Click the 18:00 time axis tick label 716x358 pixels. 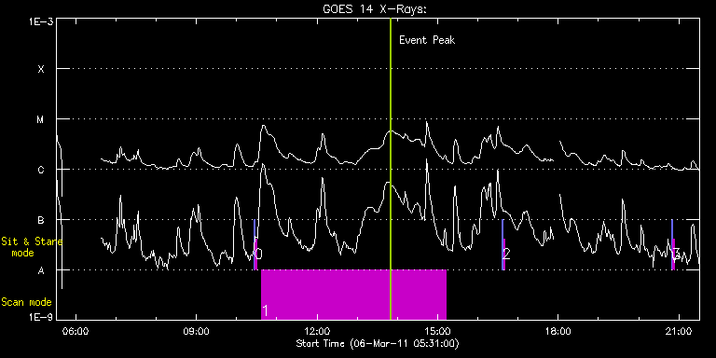(558, 330)
